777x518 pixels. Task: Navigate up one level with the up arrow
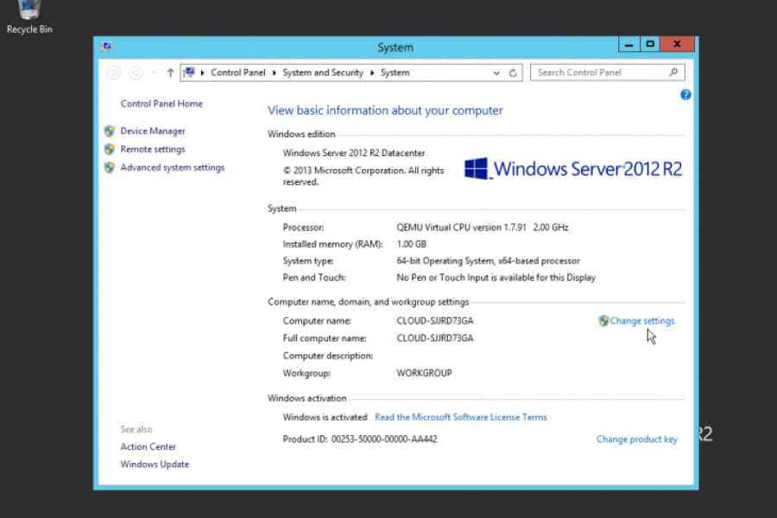(x=170, y=73)
